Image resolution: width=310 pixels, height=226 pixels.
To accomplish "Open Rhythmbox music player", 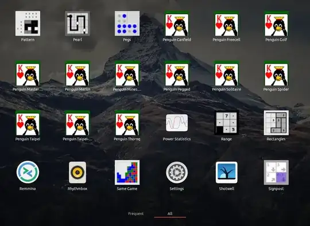I will click(x=77, y=173).
